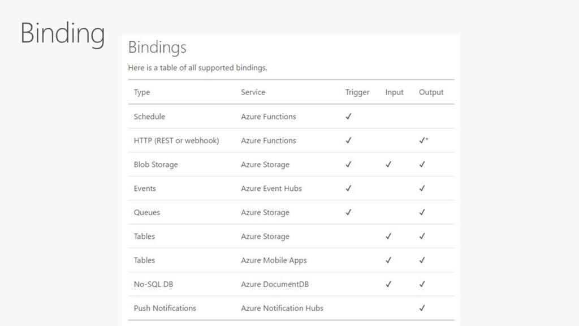
Task: Click the Input checkmark in the No-SQL DB row
Action: [388, 284]
